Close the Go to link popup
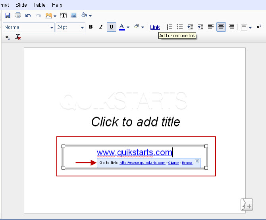266x220 pixels. pos(197,161)
